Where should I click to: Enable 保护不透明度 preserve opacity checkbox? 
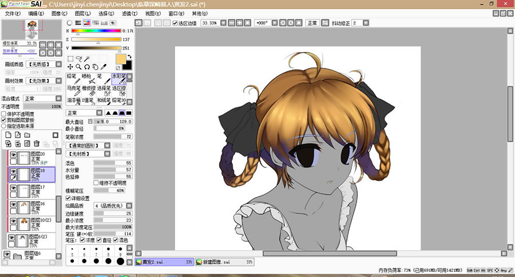[3, 114]
